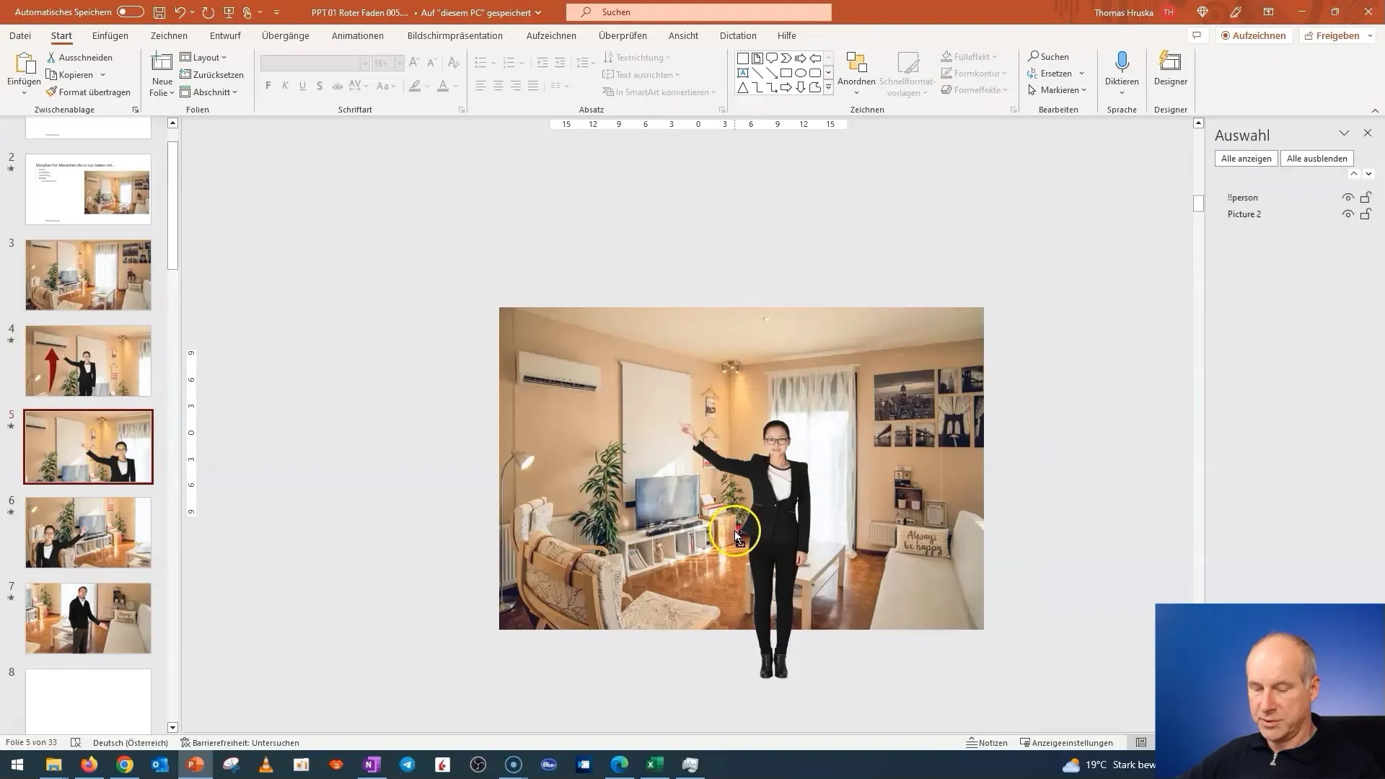Toggle visibility of Picture 2 layer

(1348, 213)
